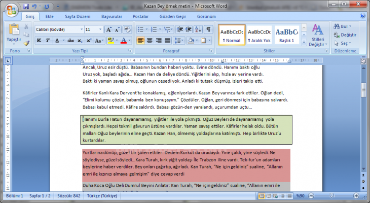Switch to Giriş ribbon tab
Viewport: 370px width, 203px height.
30,17
